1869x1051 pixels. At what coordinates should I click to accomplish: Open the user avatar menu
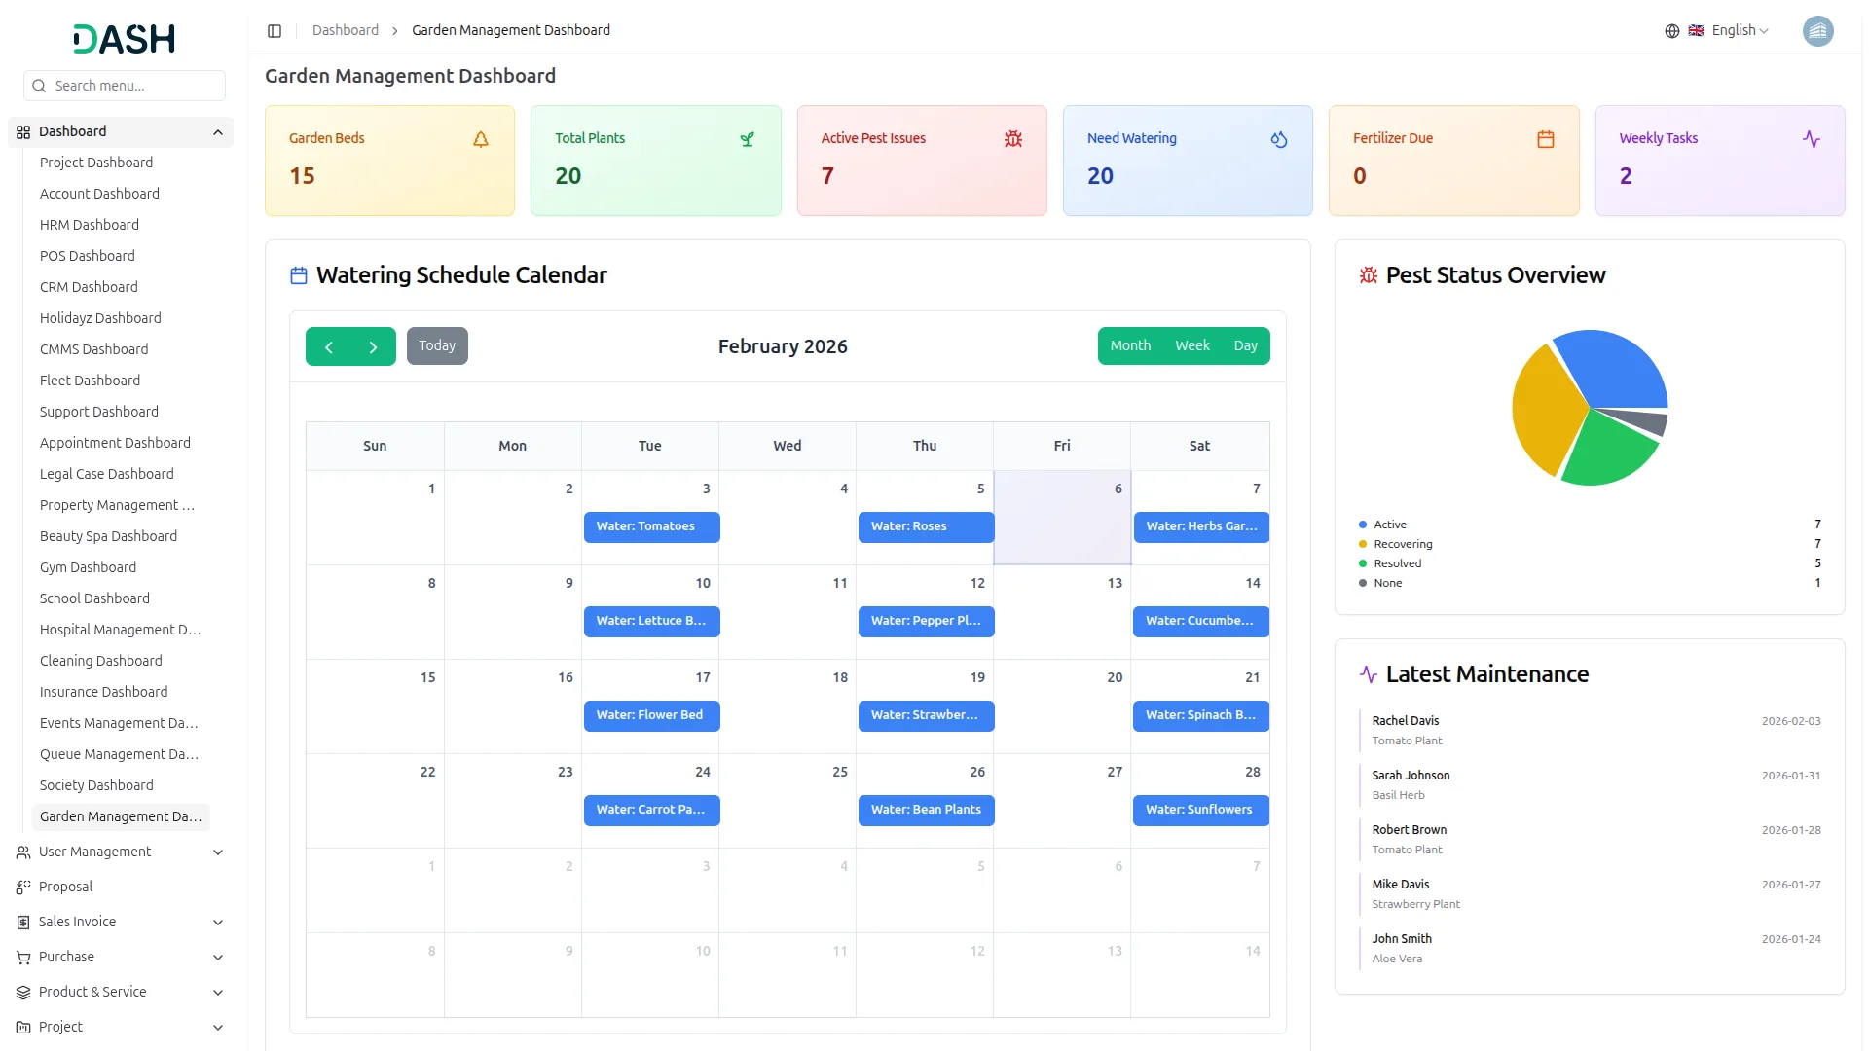(x=1818, y=31)
